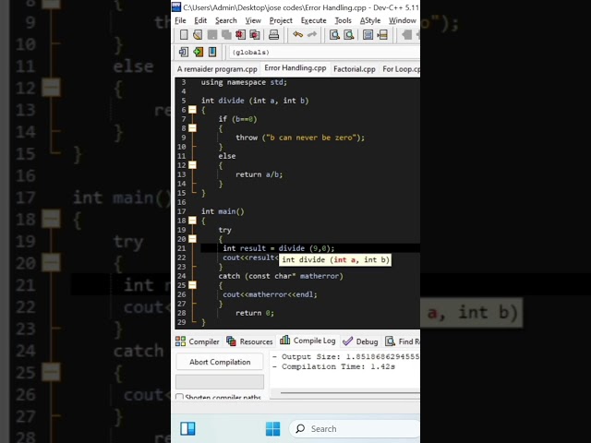Open the Tools menu
Viewport: 591px width, 443px height.
coord(343,20)
